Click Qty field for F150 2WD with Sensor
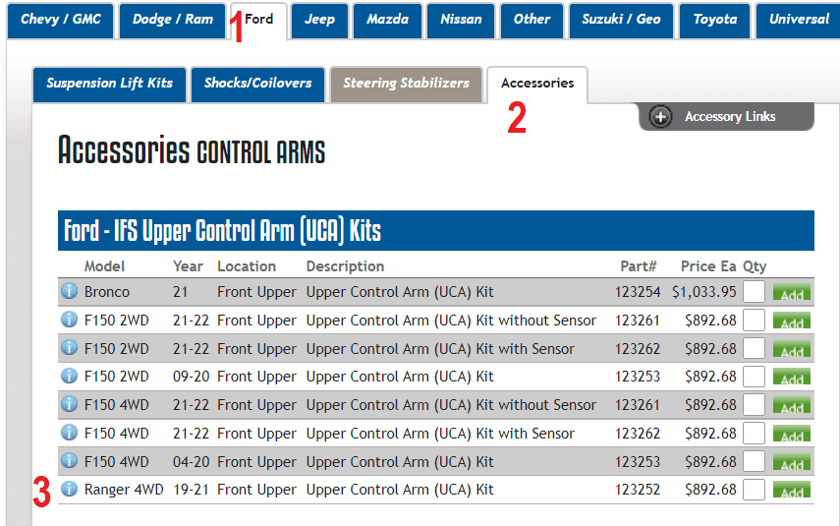840x526 pixels. point(754,348)
